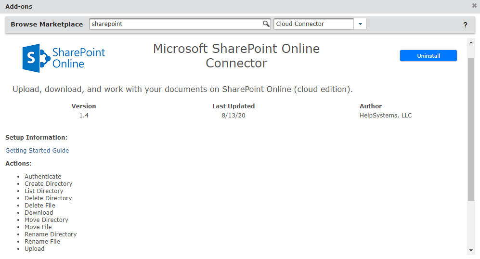Click the Browse Marketplace label
The height and width of the screenshot is (259, 480).
(47, 24)
